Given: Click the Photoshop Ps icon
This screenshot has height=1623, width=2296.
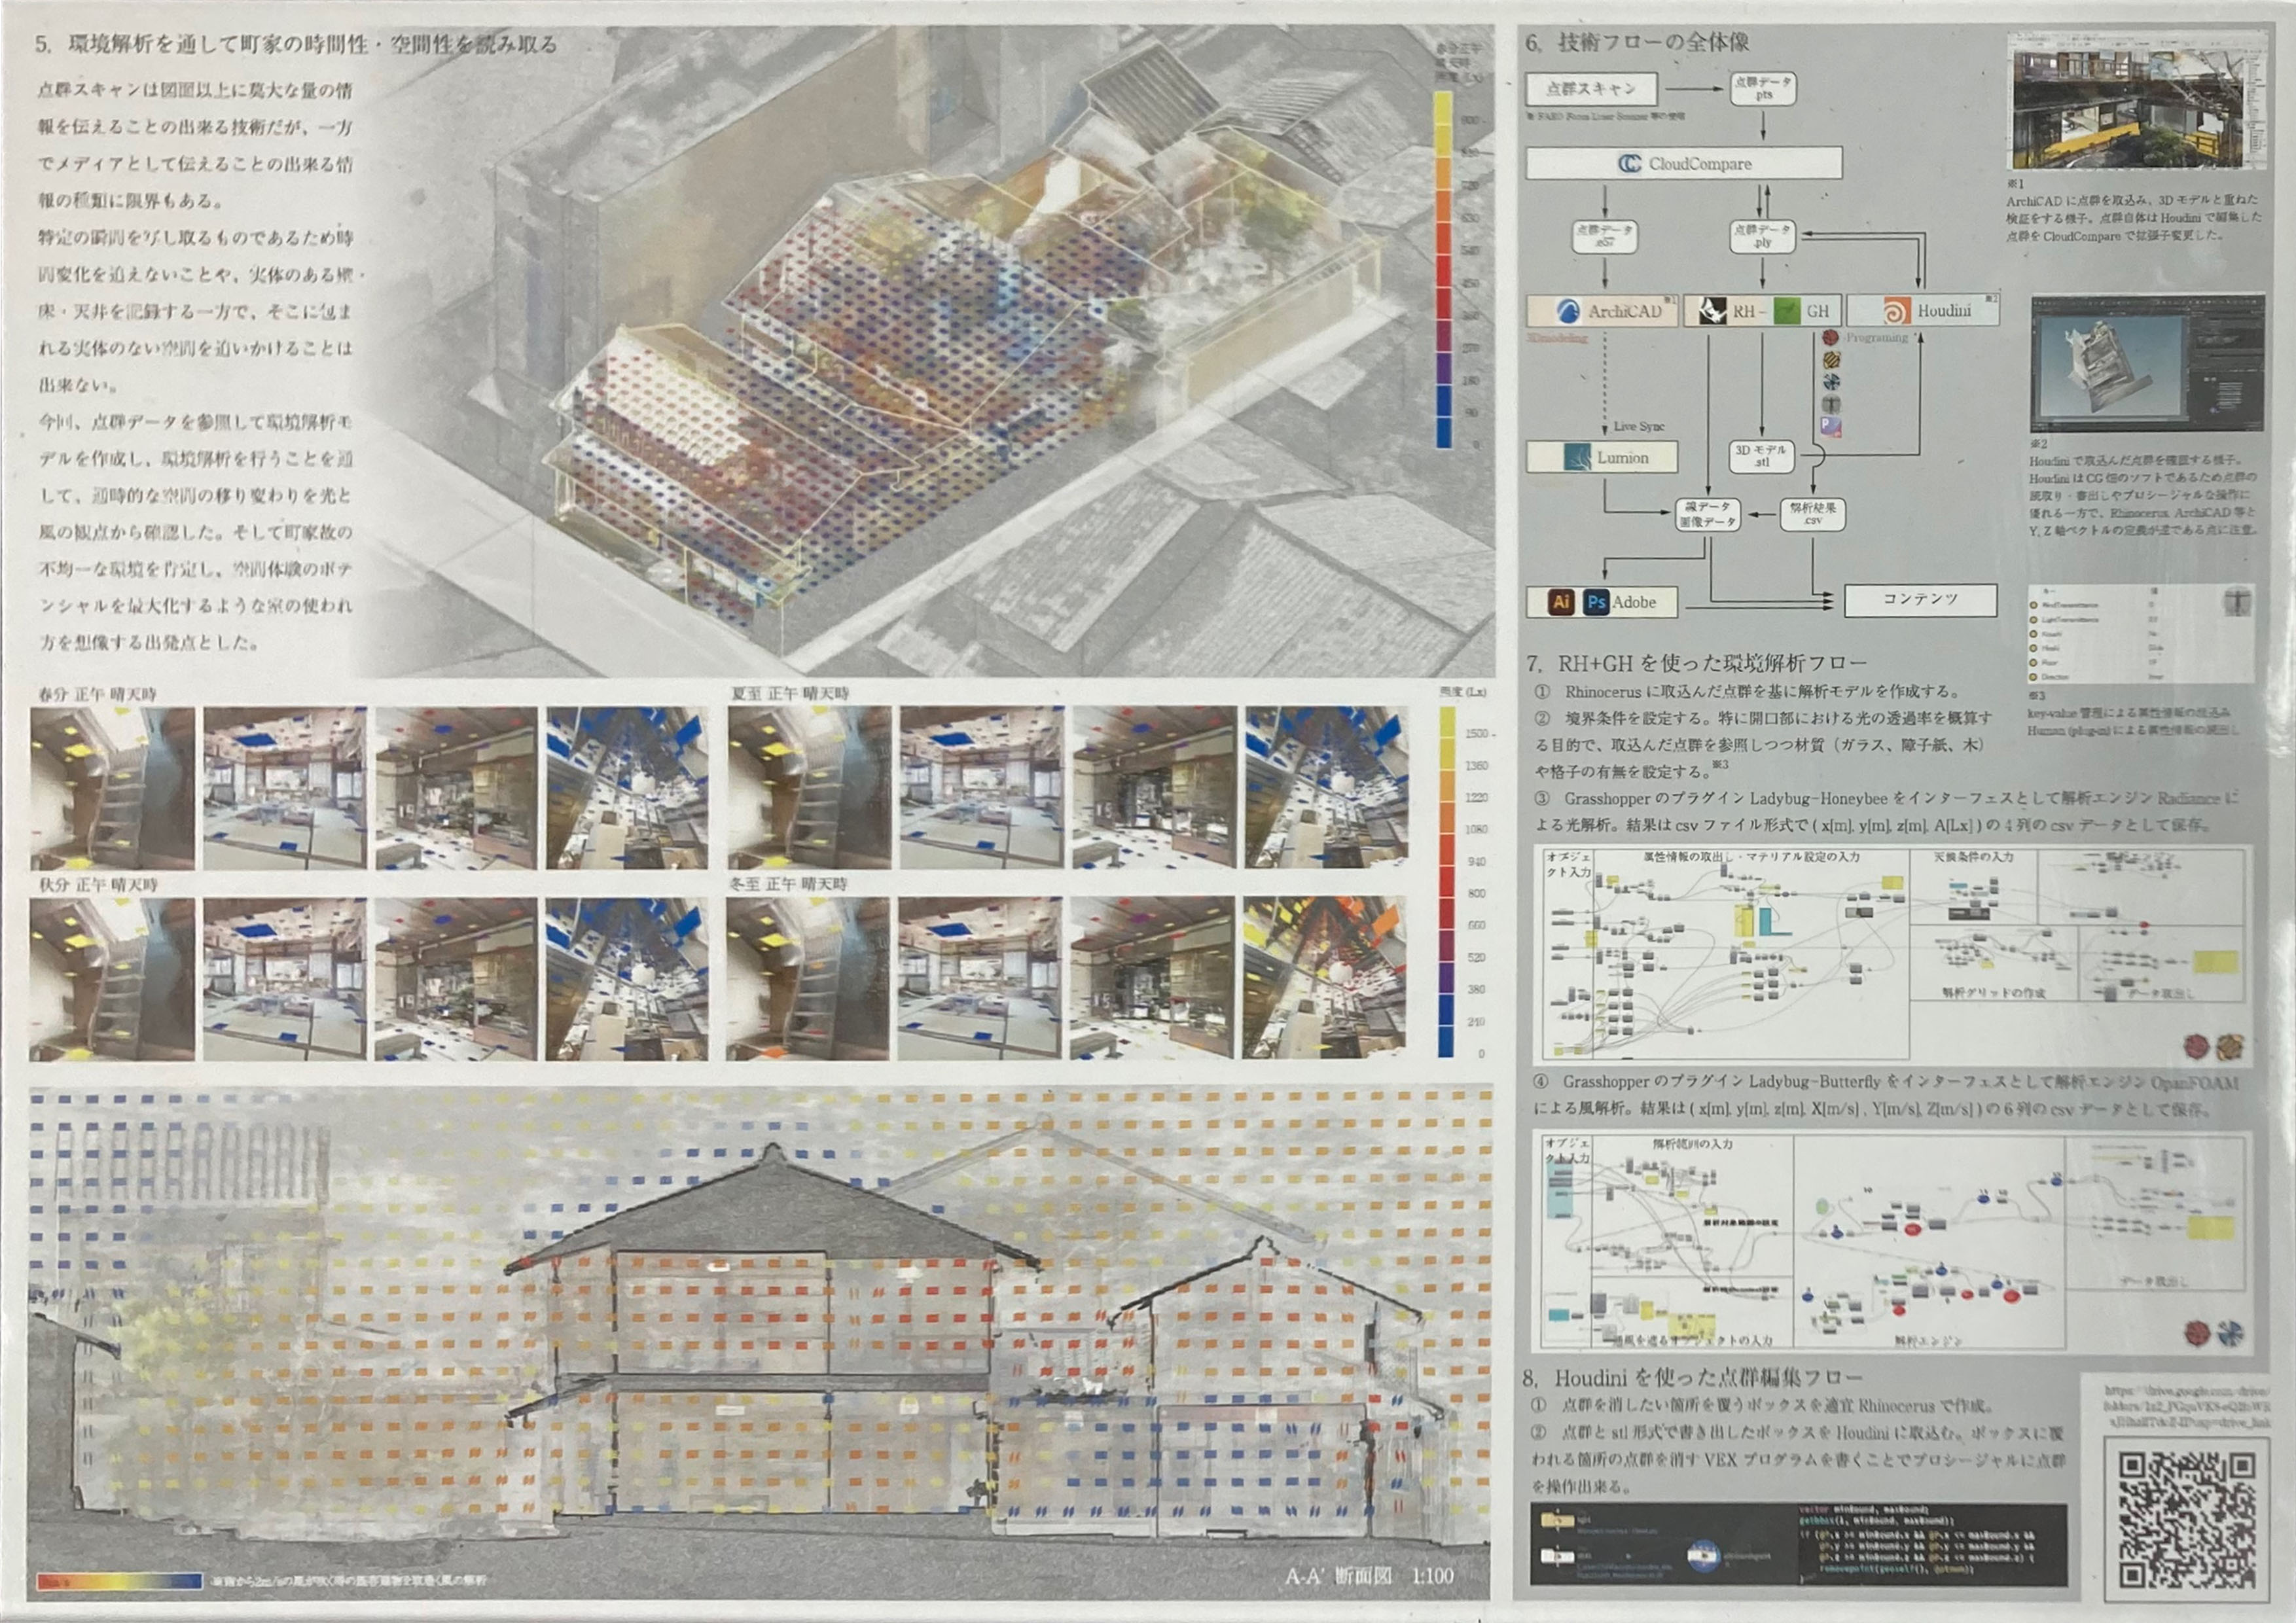Looking at the screenshot, I should pyautogui.click(x=1596, y=602).
